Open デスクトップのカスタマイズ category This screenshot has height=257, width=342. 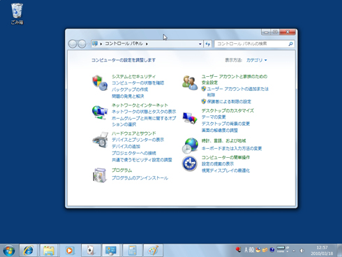tap(228, 110)
